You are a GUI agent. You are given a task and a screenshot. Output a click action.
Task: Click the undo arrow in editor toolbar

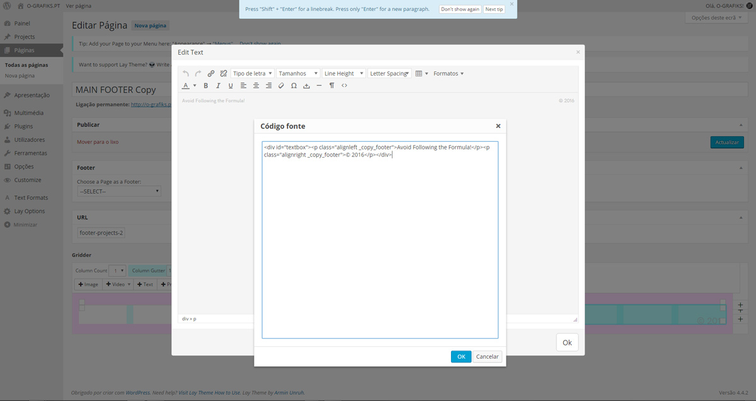[x=186, y=74]
